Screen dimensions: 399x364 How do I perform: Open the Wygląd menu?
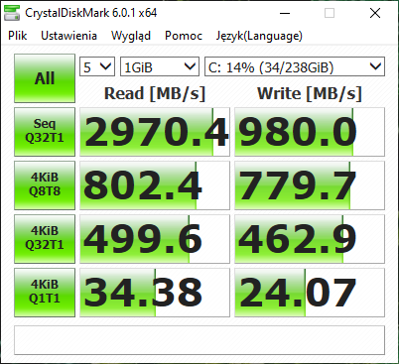pos(131,36)
